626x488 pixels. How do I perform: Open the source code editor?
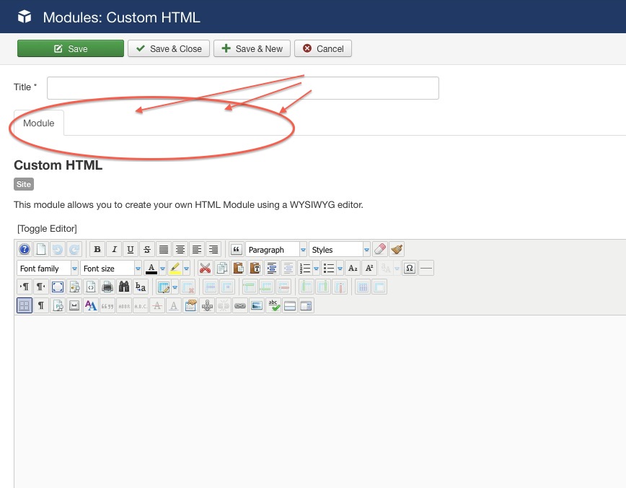91,287
